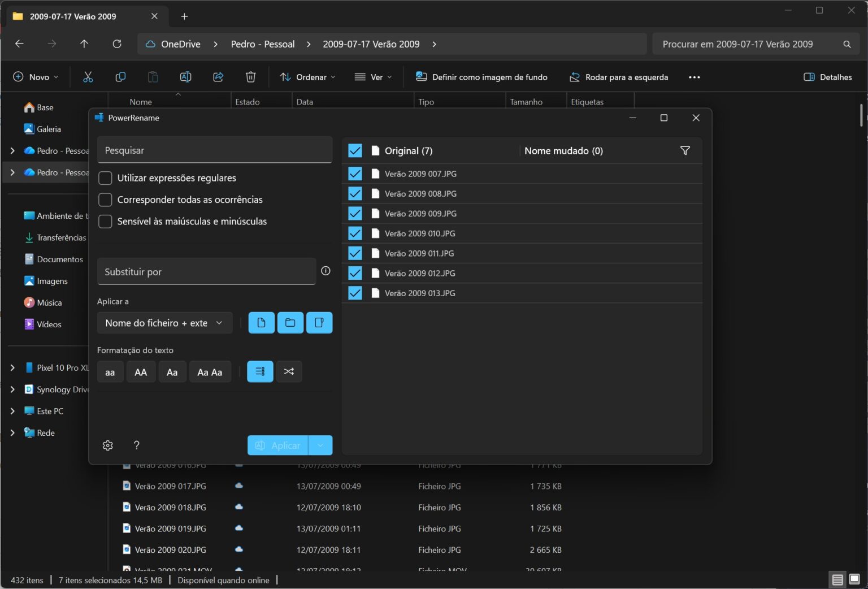This screenshot has width=868, height=589.
Task: Click the AA uppercase formatting button
Action: point(141,372)
